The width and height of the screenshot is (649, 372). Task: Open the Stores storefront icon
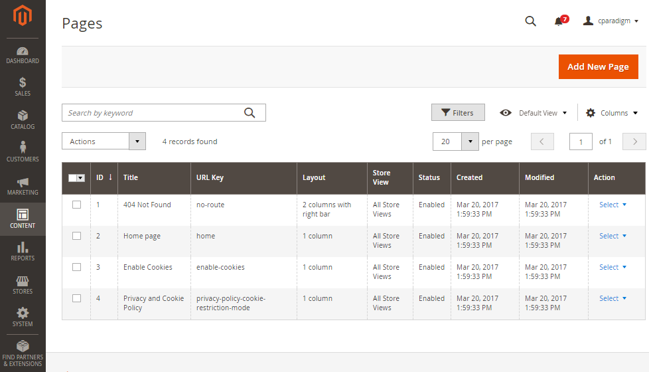pos(23,281)
